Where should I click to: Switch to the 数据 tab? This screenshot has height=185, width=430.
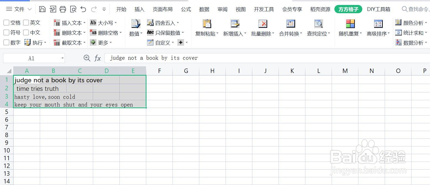(204, 9)
